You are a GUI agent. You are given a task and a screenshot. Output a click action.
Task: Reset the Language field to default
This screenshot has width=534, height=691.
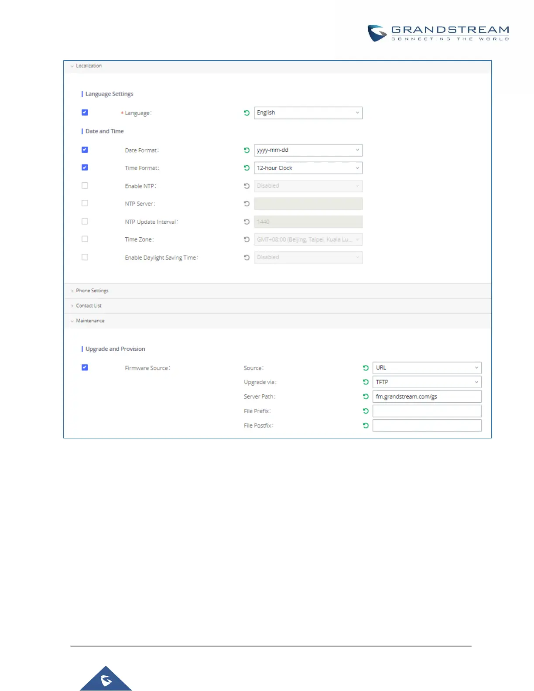coord(246,113)
